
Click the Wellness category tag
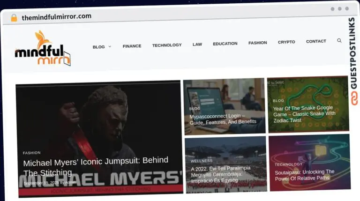202,161
